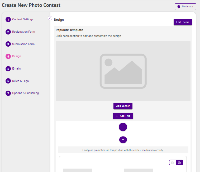
Task: Click 'Click each section to edit' instruction text
Action: pos(88,36)
